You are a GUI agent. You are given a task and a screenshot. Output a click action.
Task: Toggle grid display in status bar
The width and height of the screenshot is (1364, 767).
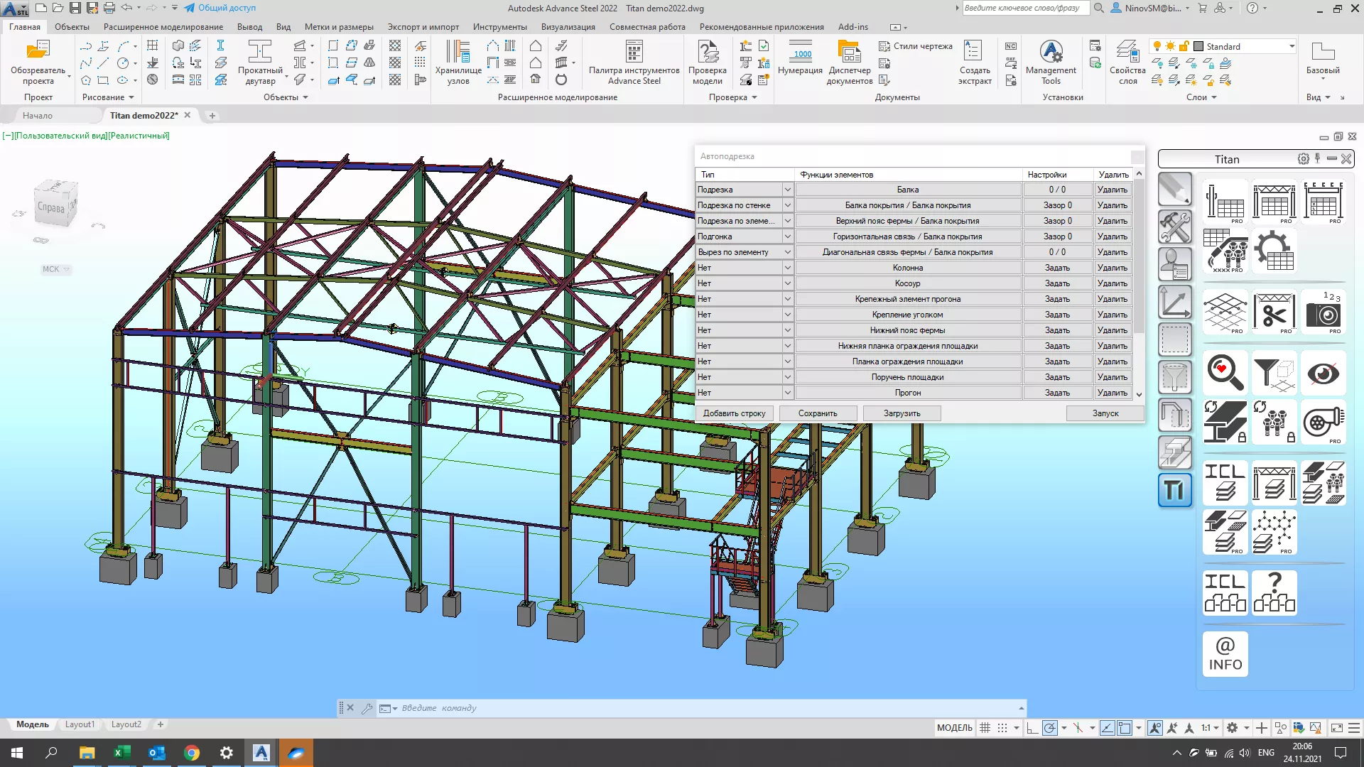pos(985,728)
